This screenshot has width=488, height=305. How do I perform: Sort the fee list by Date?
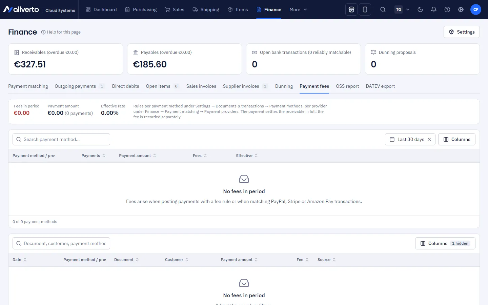pos(20,260)
